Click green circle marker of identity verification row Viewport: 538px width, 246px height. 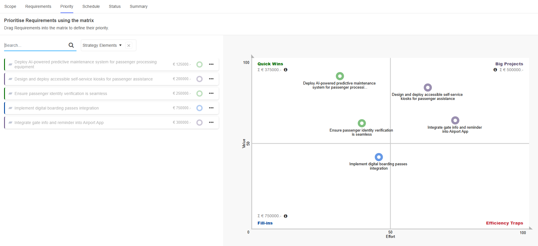[x=199, y=94]
